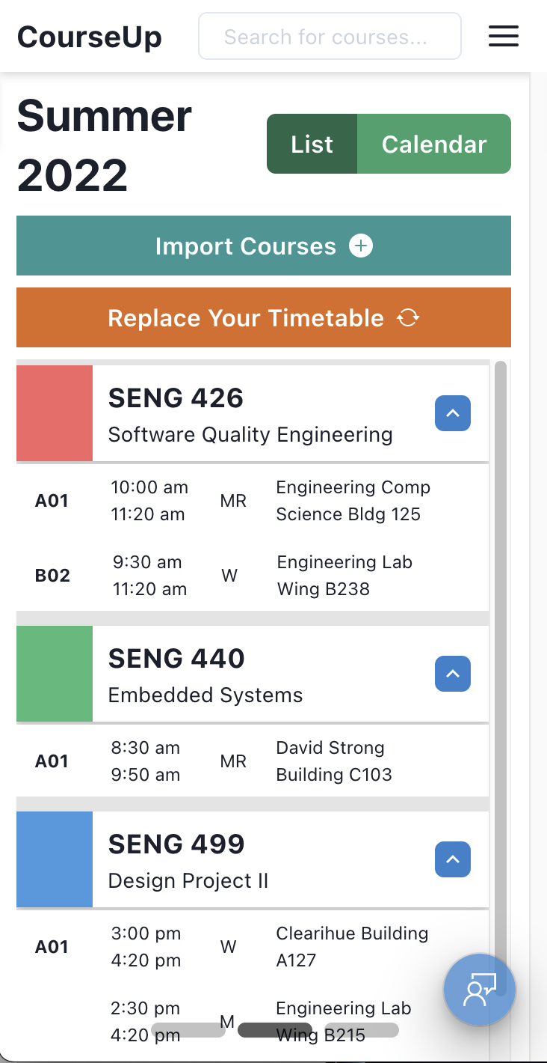Viewport: 547px width, 1063px height.
Task: Collapse the SENG 426 course card
Action: point(453,413)
